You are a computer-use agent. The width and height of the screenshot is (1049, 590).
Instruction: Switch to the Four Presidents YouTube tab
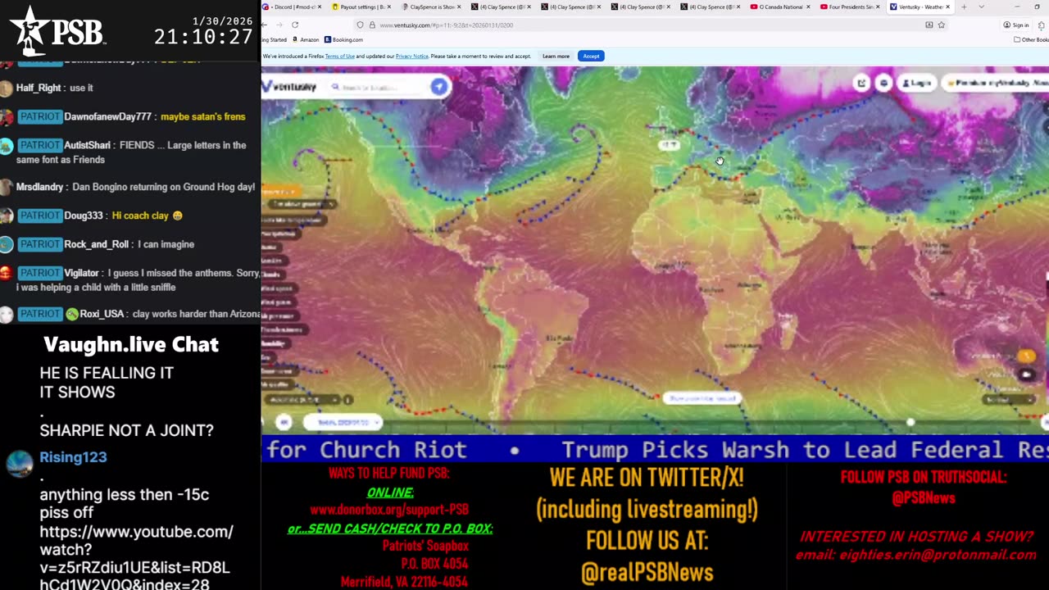pyautogui.click(x=849, y=7)
